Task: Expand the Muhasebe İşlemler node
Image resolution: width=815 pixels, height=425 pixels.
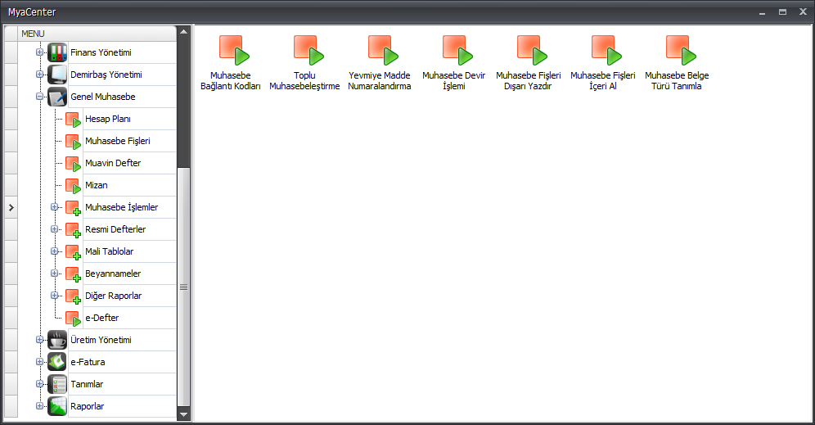Action: click(54, 207)
